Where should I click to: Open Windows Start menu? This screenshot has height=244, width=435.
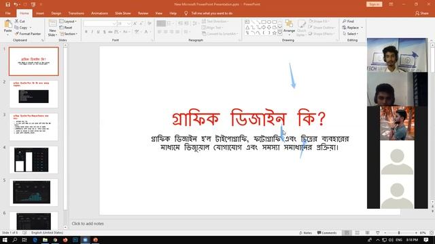(5, 240)
